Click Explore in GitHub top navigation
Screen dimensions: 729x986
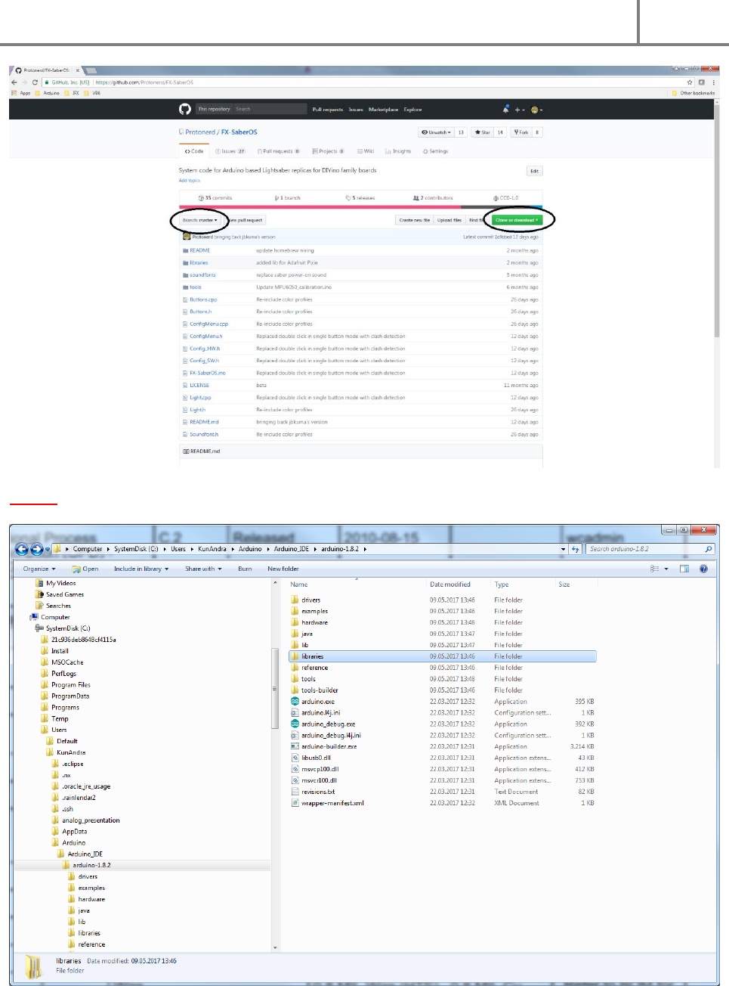(x=412, y=110)
